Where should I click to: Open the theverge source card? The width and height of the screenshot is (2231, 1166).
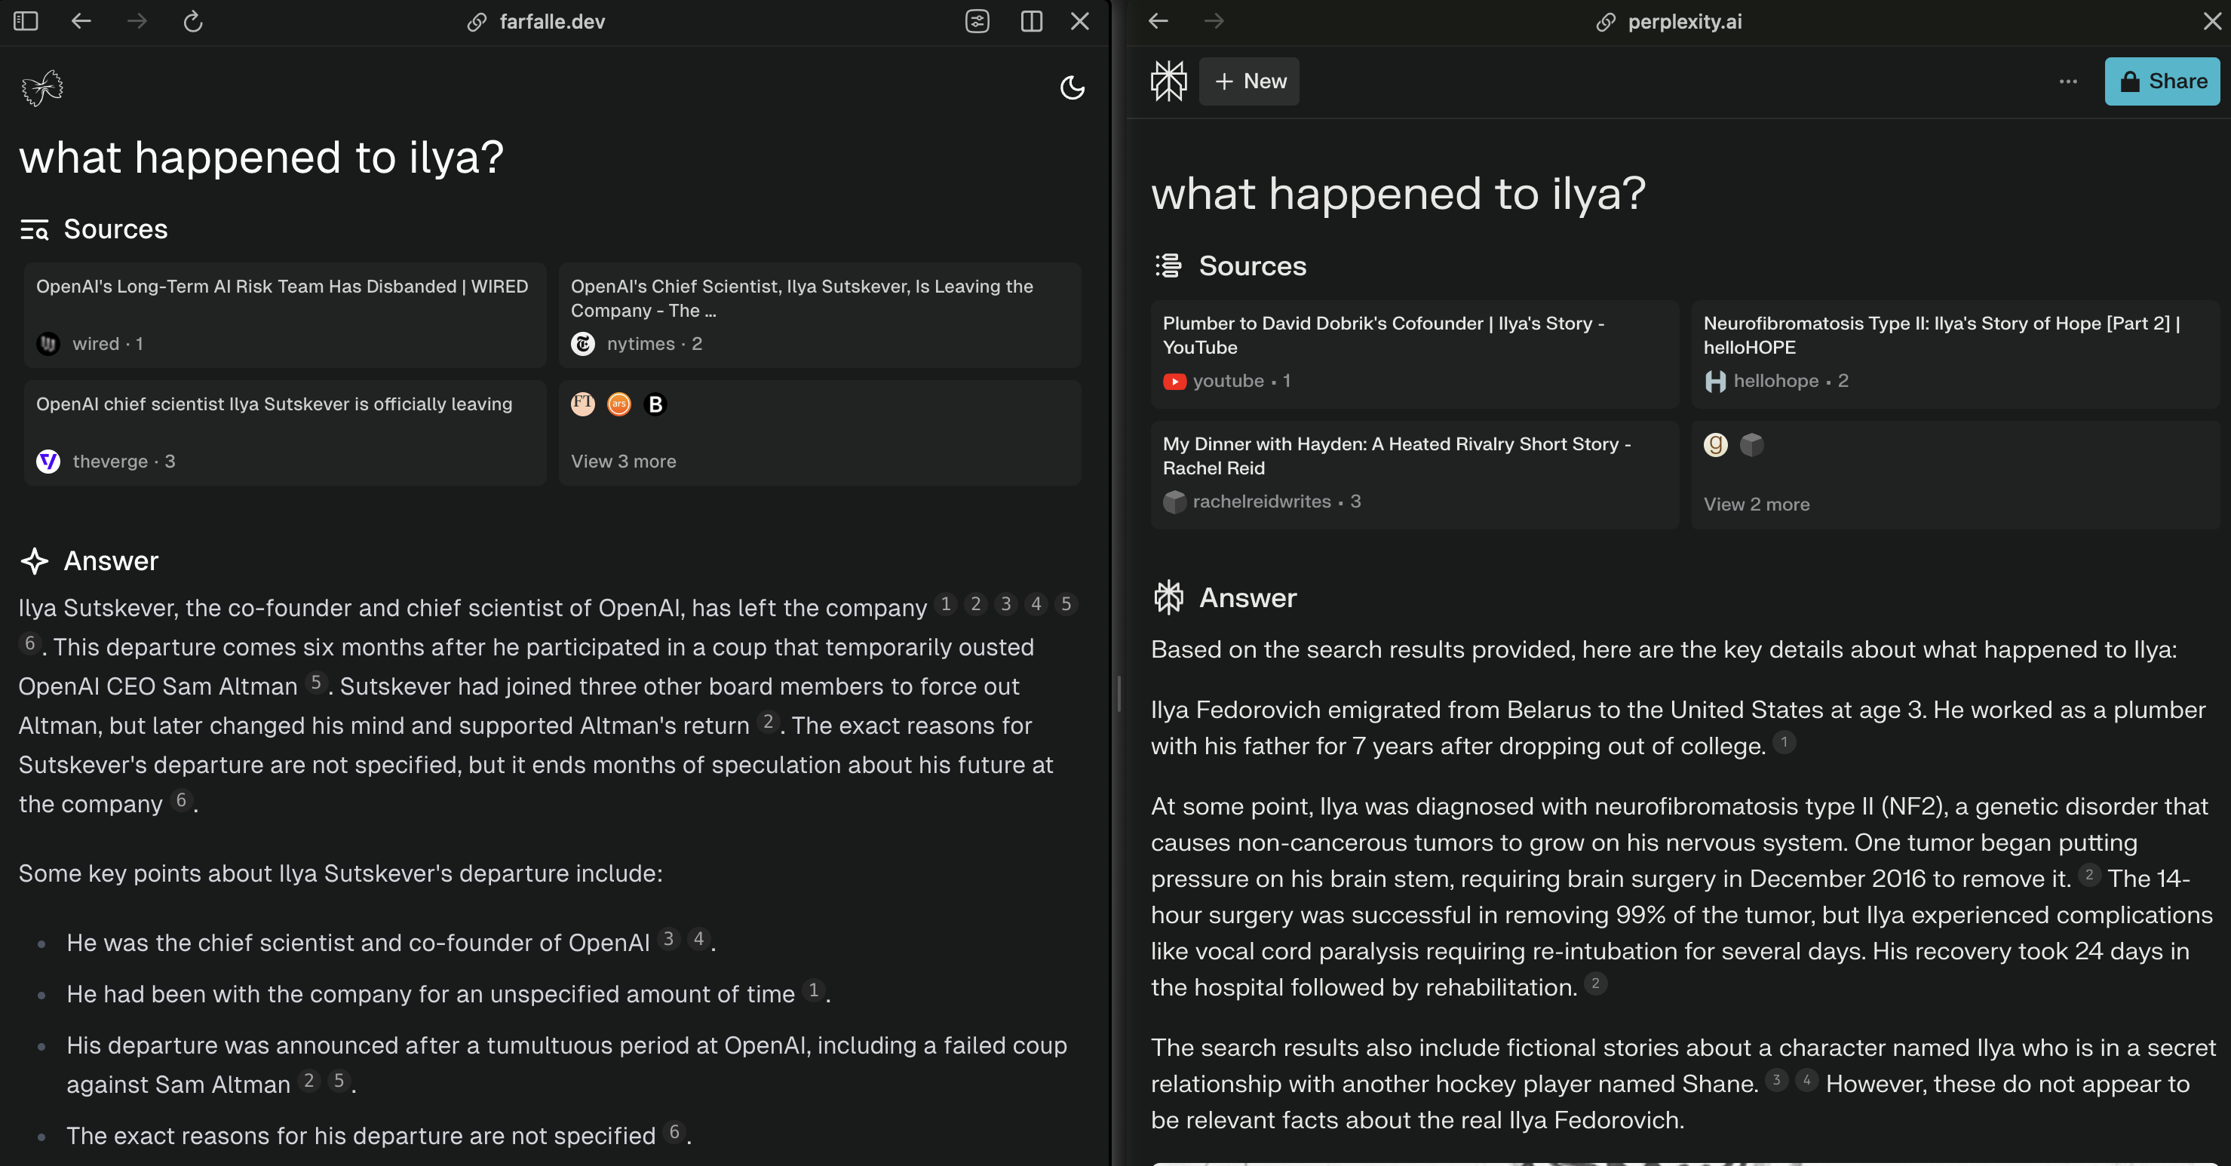pyautogui.click(x=285, y=433)
